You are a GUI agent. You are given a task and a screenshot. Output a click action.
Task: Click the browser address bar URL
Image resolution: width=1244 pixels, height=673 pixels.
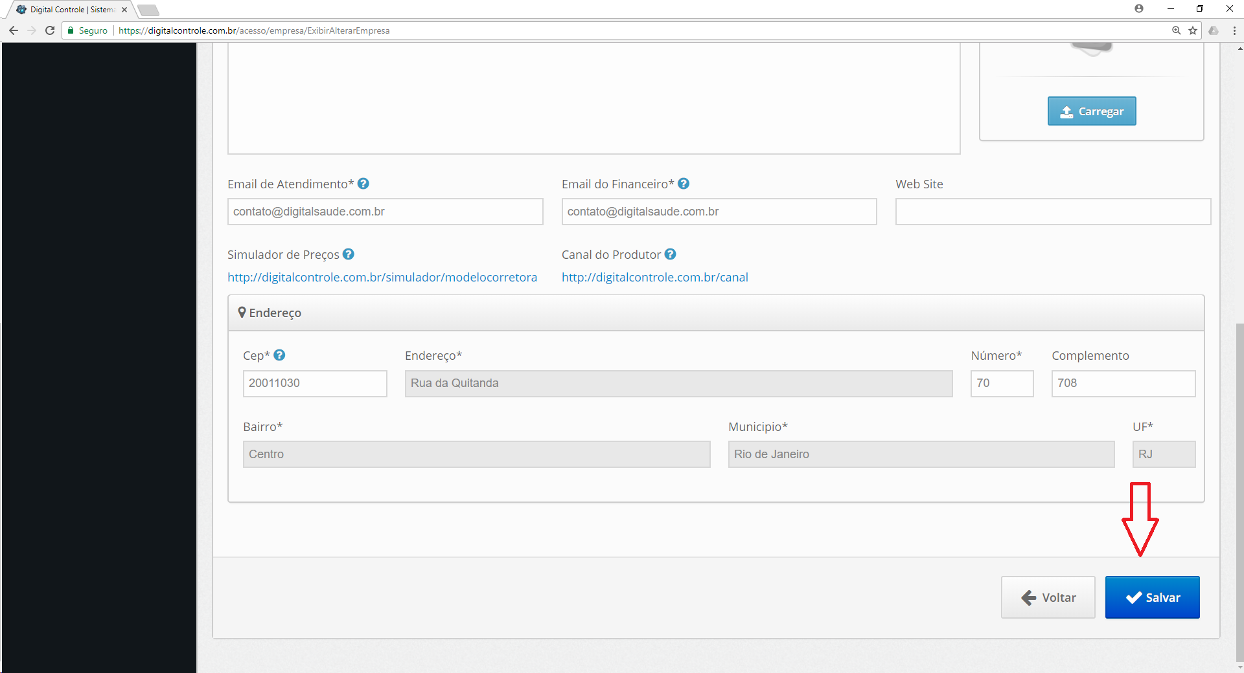(x=254, y=30)
